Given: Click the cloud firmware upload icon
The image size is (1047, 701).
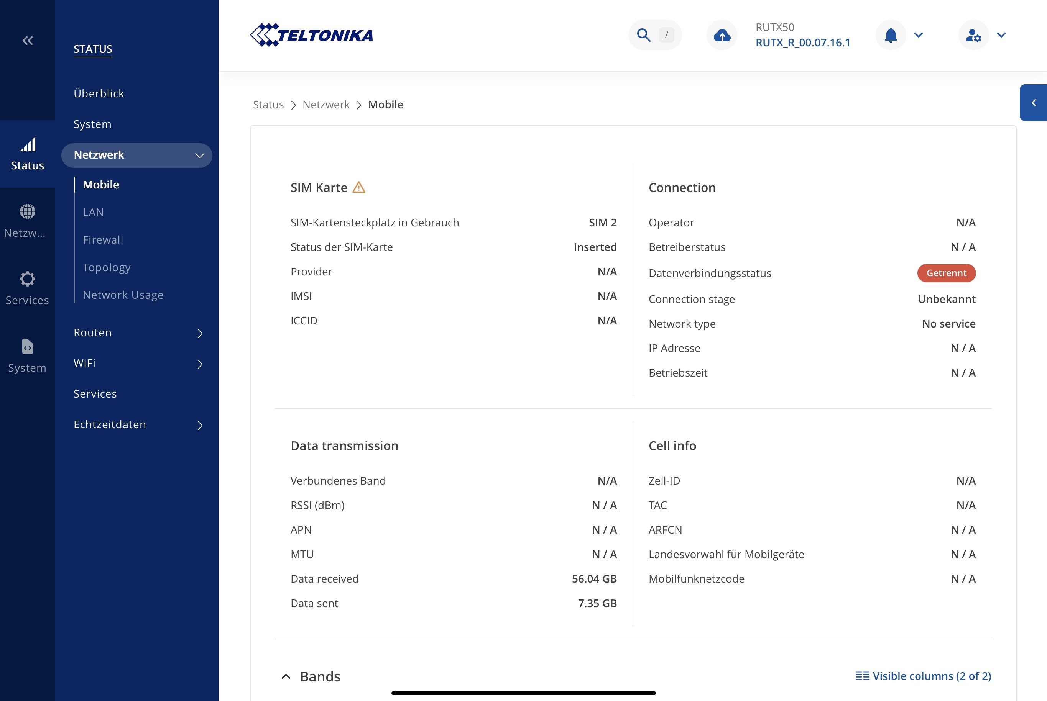Looking at the screenshot, I should click(x=722, y=35).
